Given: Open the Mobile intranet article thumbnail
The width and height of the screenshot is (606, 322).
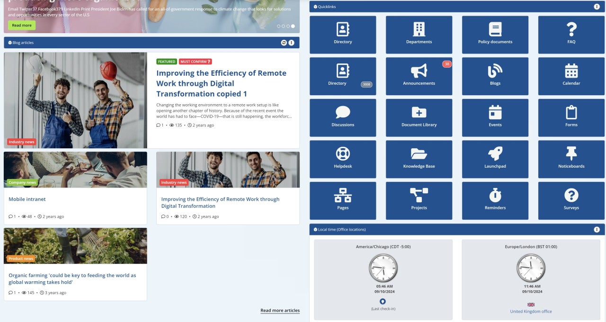Looking at the screenshot, I should pyautogui.click(x=75, y=170).
